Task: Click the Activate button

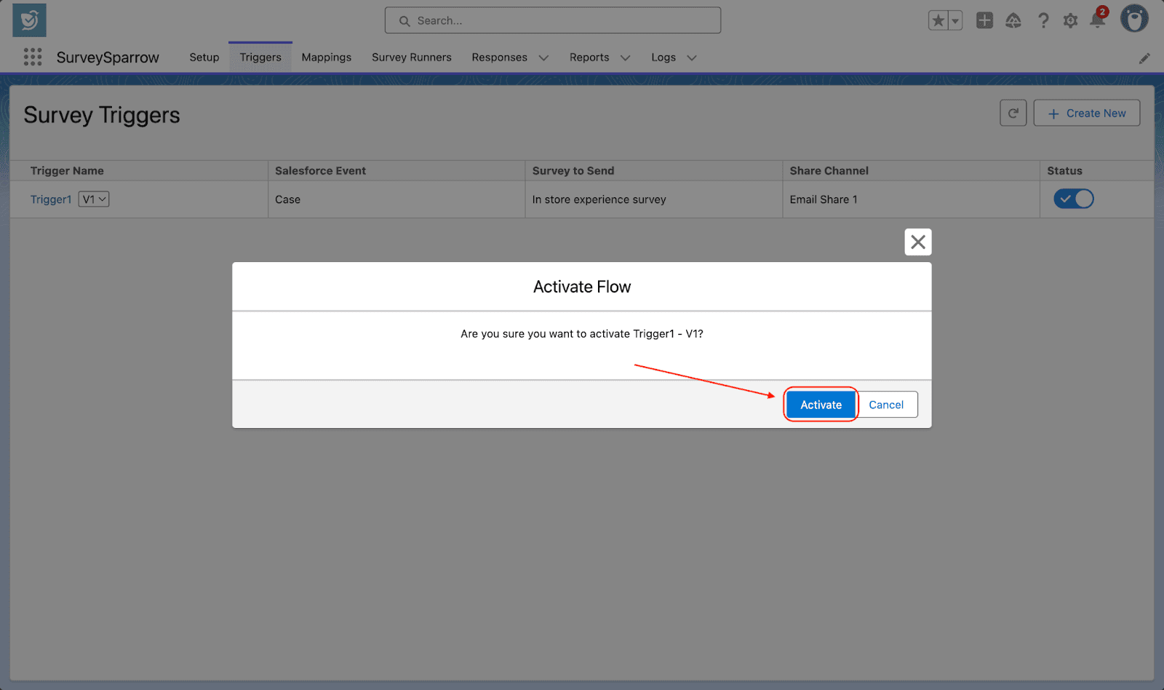Action: click(821, 405)
